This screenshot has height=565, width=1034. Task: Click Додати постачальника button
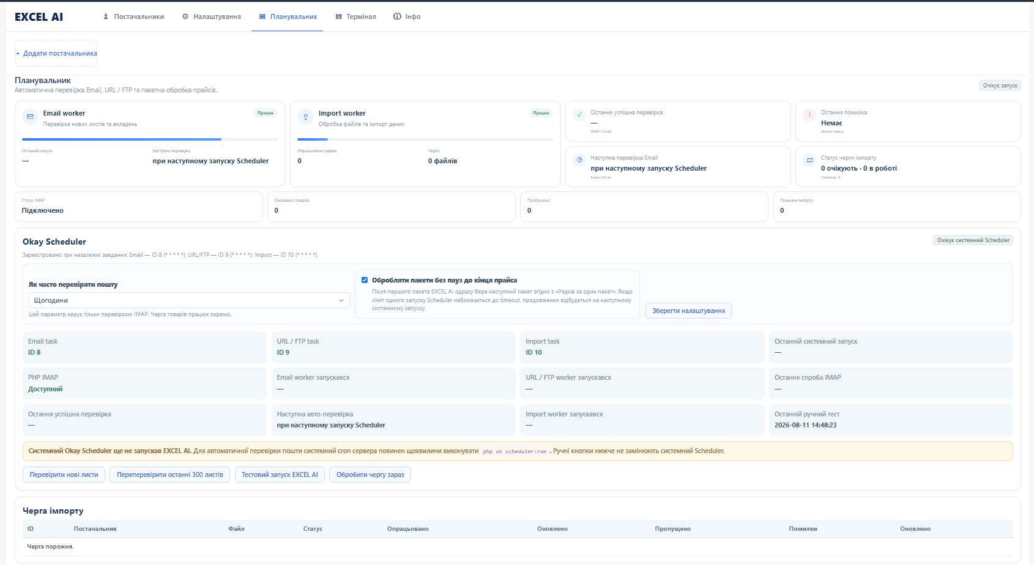56,53
